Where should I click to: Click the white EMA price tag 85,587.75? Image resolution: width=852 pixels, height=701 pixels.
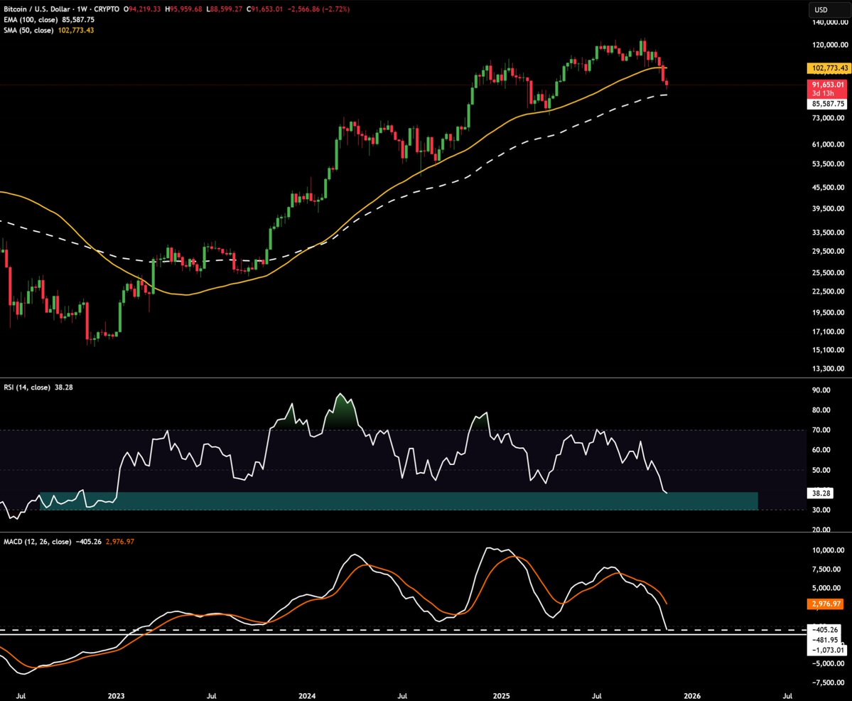click(827, 104)
